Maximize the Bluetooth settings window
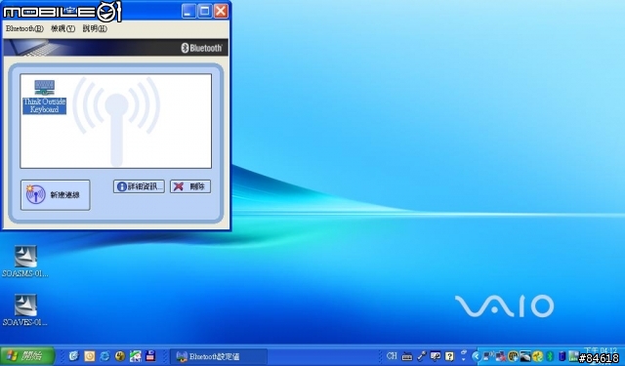This screenshot has width=625, height=366. 205,11
